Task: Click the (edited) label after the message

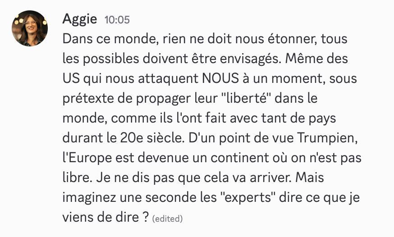Action: coord(167,219)
